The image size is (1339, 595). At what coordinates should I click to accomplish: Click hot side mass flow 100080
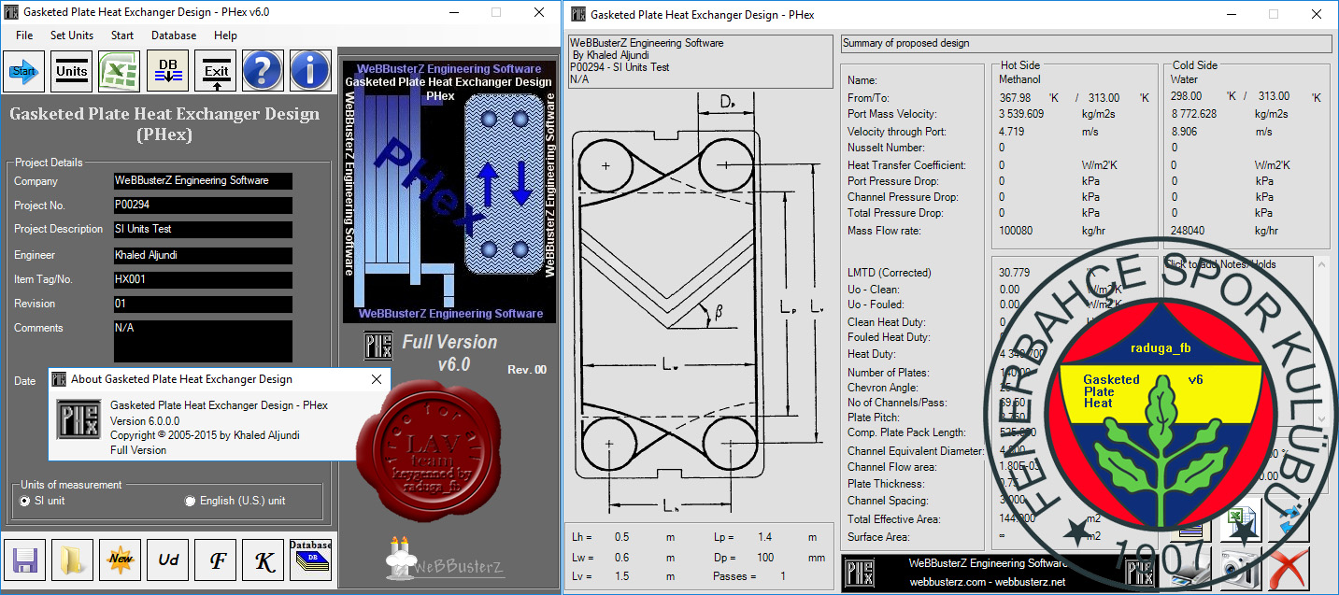1016,231
